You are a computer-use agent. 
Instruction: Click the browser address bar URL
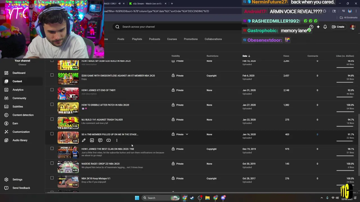click(x=157, y=11)
